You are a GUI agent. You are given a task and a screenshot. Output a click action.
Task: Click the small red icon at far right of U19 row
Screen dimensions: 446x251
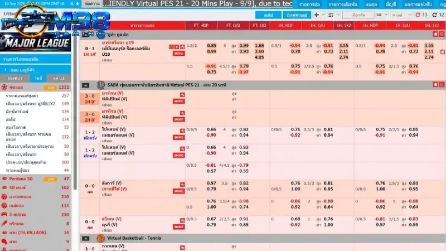[x=443, y=52]
